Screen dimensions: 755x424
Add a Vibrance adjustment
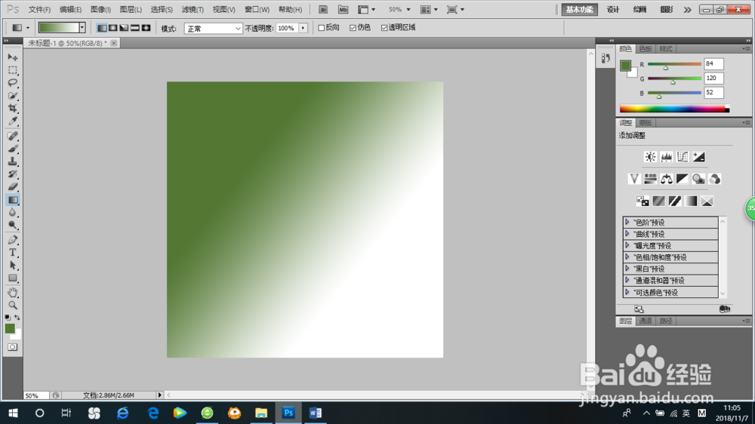coord(634,179)
